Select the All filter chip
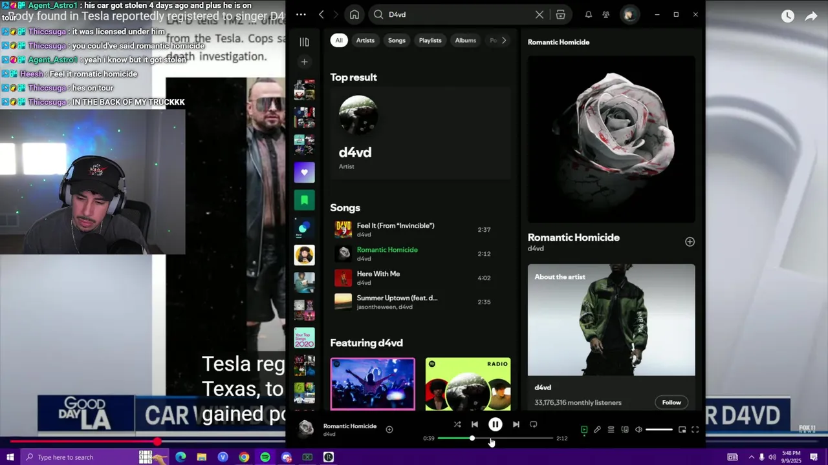This screenshot has width=828, height=465. [x=339, y=40]
